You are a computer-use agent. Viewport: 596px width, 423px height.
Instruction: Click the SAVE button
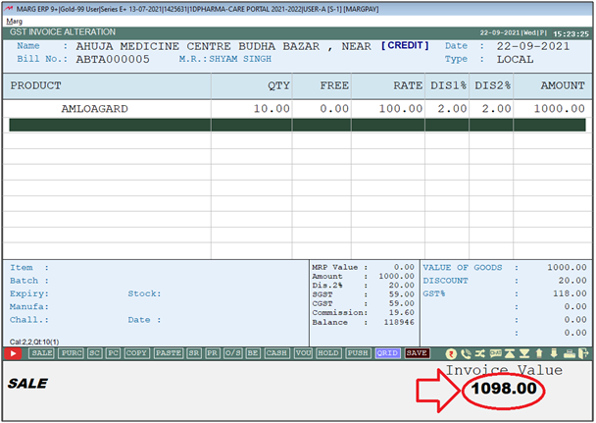click(417, 353)
